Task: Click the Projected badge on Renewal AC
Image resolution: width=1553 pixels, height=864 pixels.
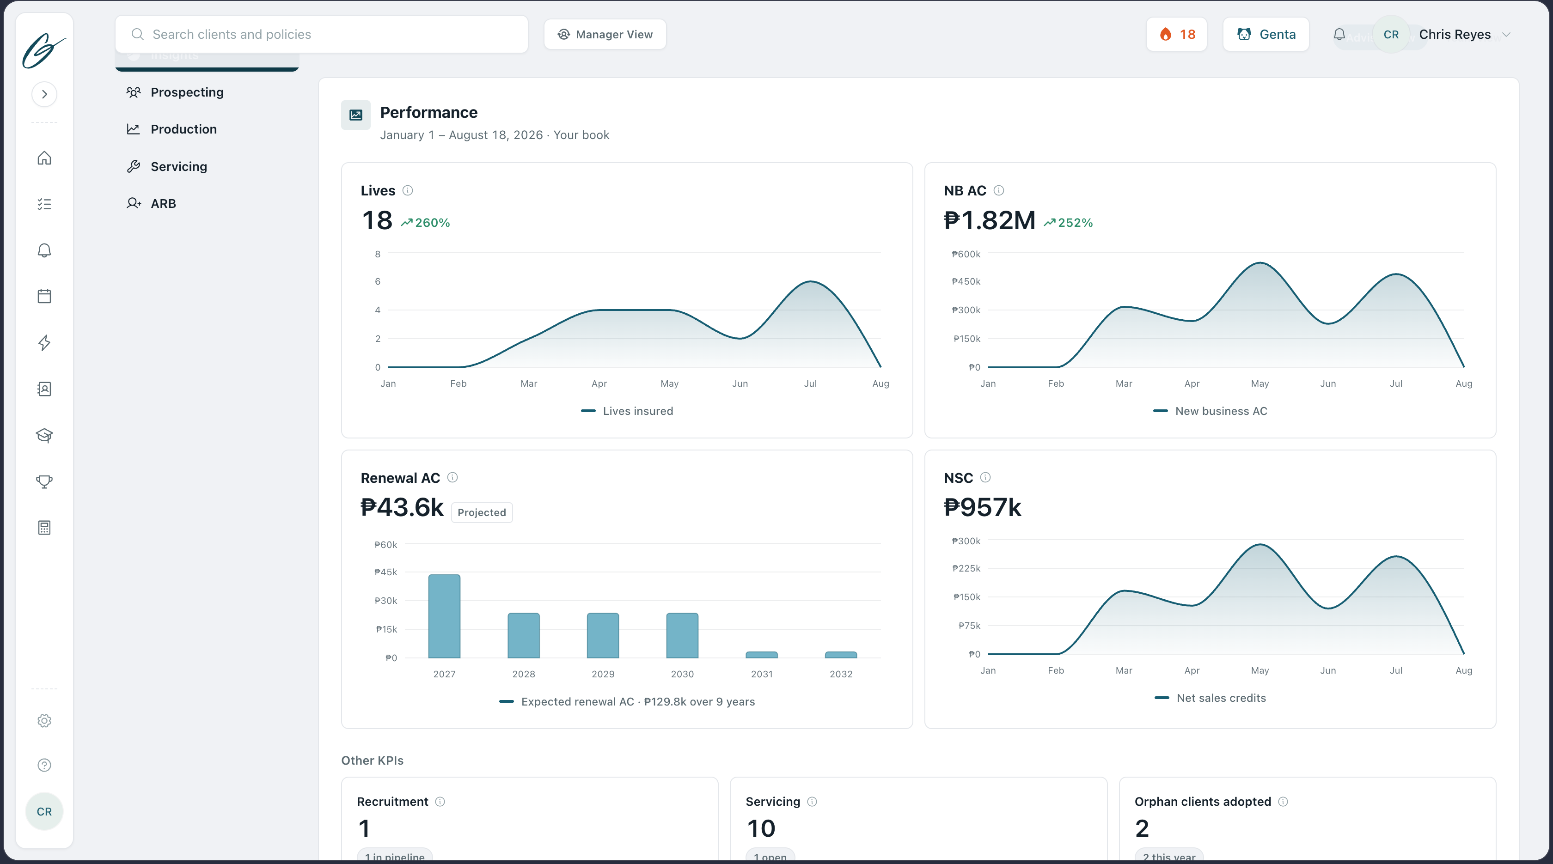Action: 482,512
